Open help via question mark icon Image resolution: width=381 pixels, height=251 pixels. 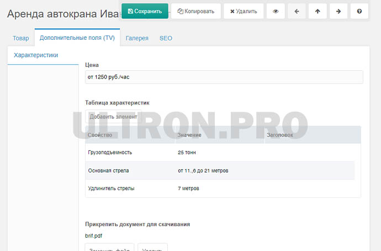coord(359,11)
